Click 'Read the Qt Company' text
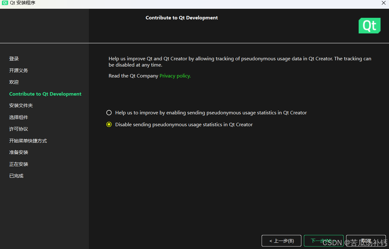This screenshot has height=249, width=389. click(133, 76)
